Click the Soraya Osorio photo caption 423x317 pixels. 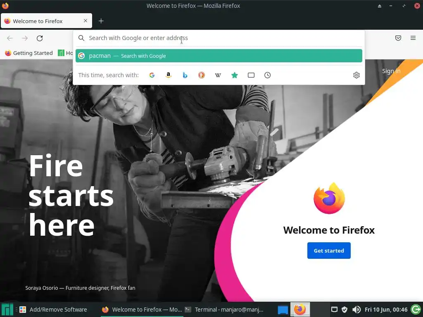click(80, 288)
